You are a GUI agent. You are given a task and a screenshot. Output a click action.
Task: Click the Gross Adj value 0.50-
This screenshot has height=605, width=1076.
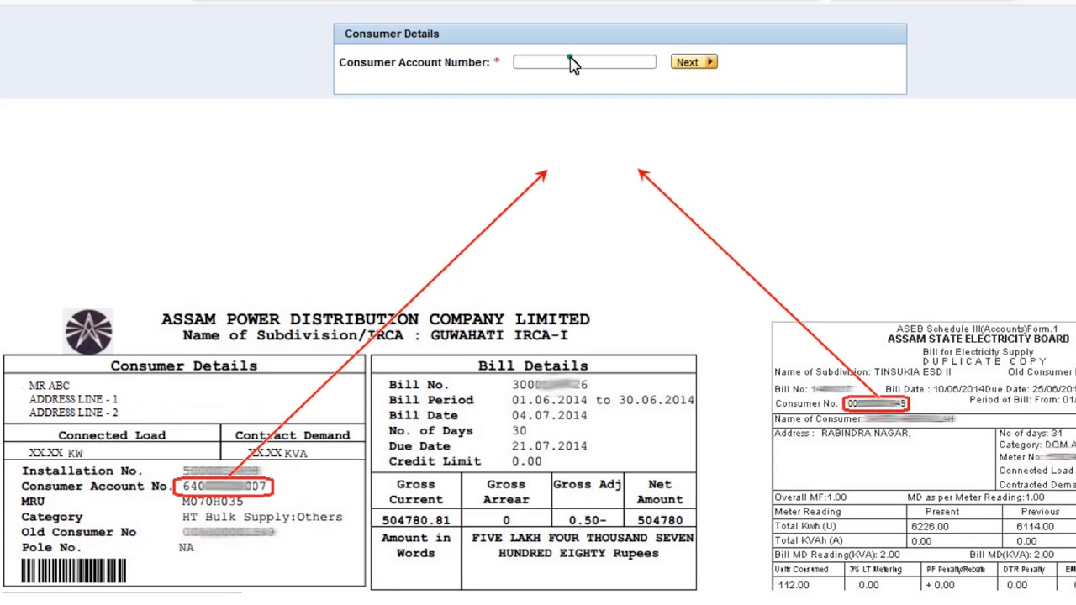586,520
